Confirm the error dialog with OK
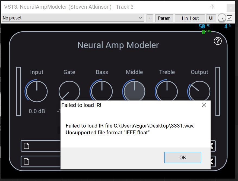The height and width of the screenshot is (181, 238). (x=183, y=157)
